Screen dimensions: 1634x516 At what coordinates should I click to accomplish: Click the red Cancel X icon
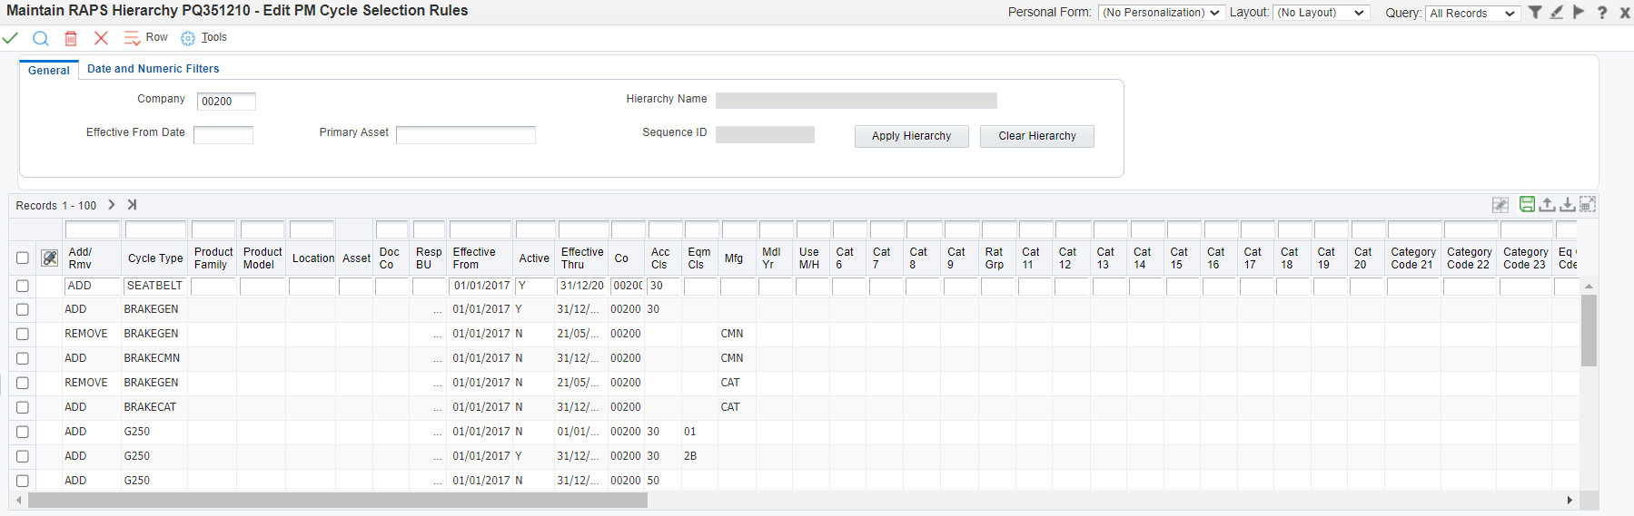[x=101, y=38]
